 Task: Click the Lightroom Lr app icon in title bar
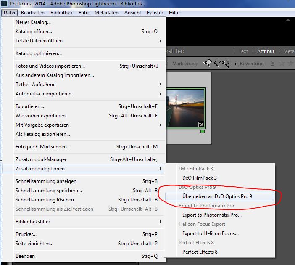click(x=4, y=3)
